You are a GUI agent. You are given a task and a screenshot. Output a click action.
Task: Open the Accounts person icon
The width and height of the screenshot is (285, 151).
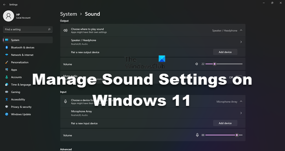pyautogui.click(x=7, y=77)
